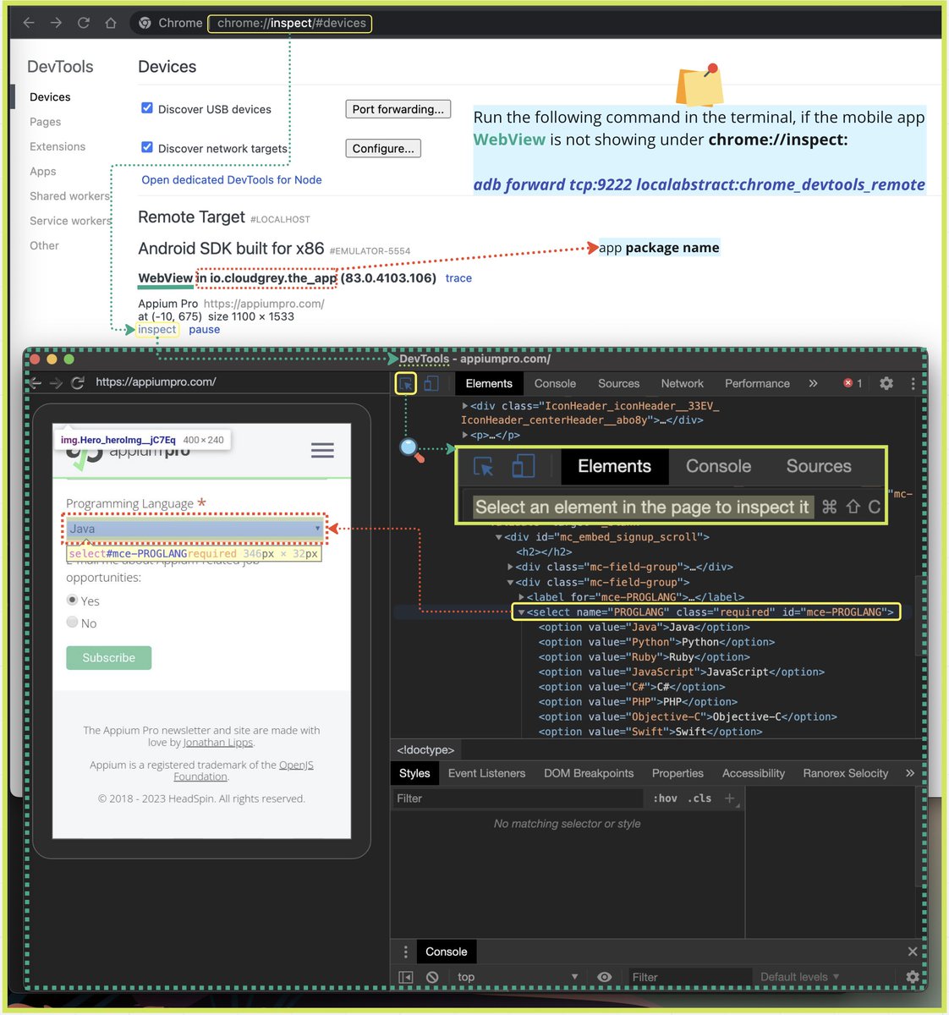Collapse mc_embed_signup_scroll div node
This screenshot has height=1015, width=949.
(499, 537)
